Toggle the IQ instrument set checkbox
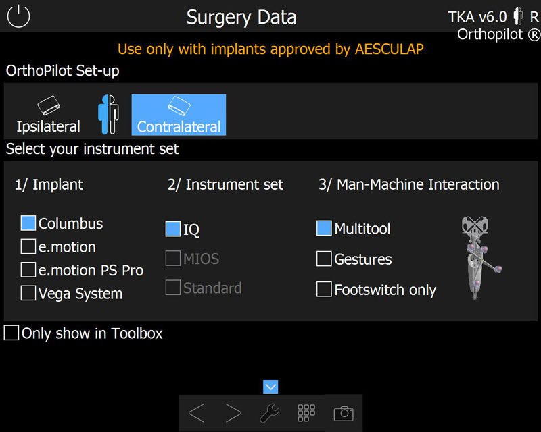 tap(172, 228)
